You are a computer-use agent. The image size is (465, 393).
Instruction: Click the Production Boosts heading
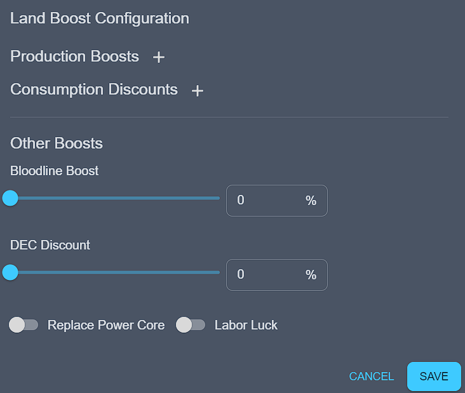pyautogui.click(x=74, y=57)
